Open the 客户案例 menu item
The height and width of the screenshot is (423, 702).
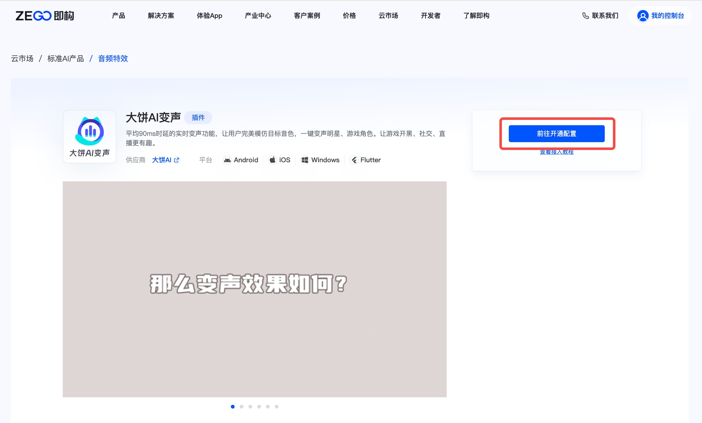tap(307, 16)
